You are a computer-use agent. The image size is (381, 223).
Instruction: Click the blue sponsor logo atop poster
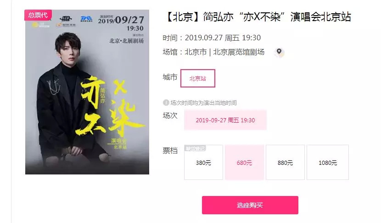pyautogui.click(x=86, y=19)
